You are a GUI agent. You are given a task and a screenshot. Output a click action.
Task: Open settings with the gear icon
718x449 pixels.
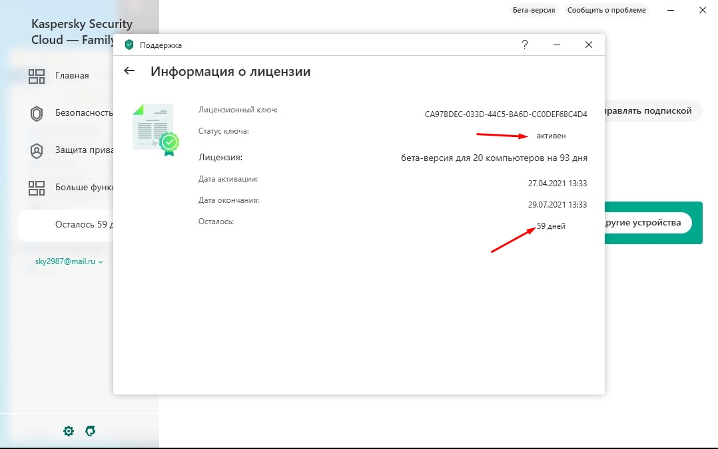pyautogui.click(x=69, y=431)
